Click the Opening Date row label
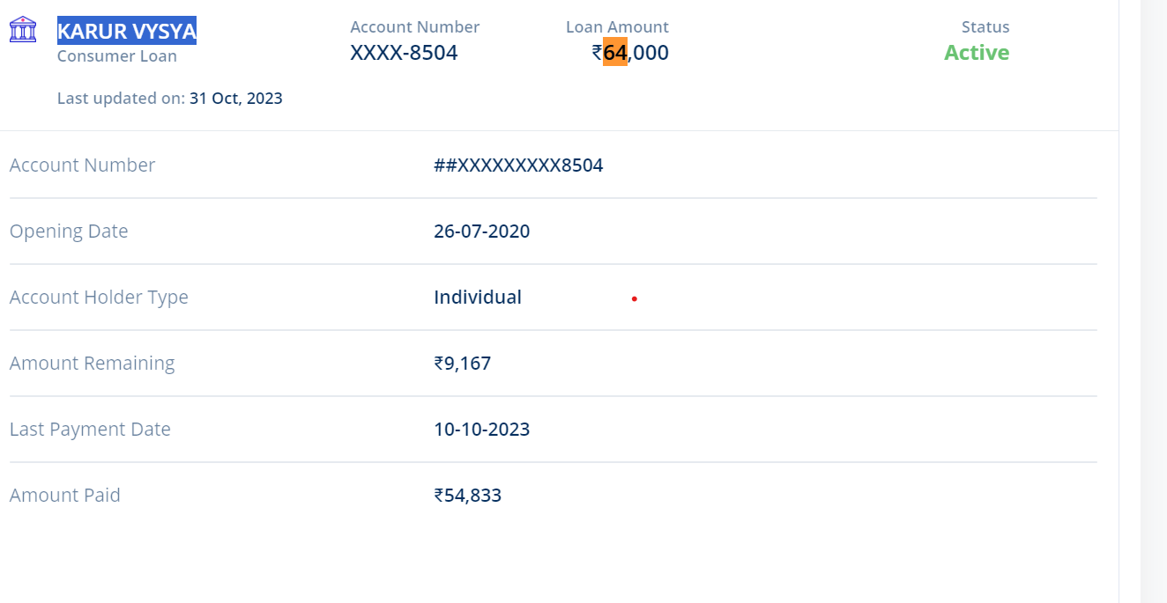 click(69, 232)
